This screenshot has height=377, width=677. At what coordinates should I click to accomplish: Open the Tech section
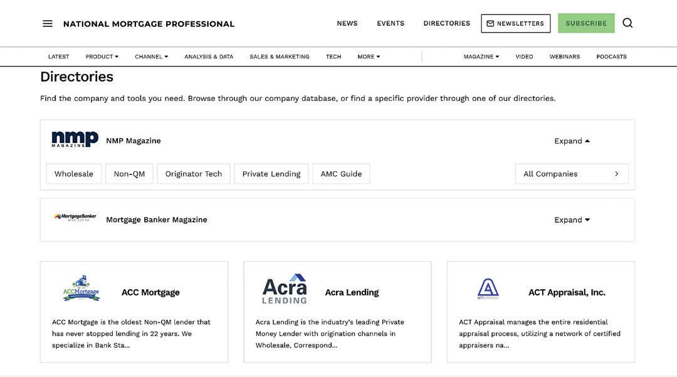(333, 56)
